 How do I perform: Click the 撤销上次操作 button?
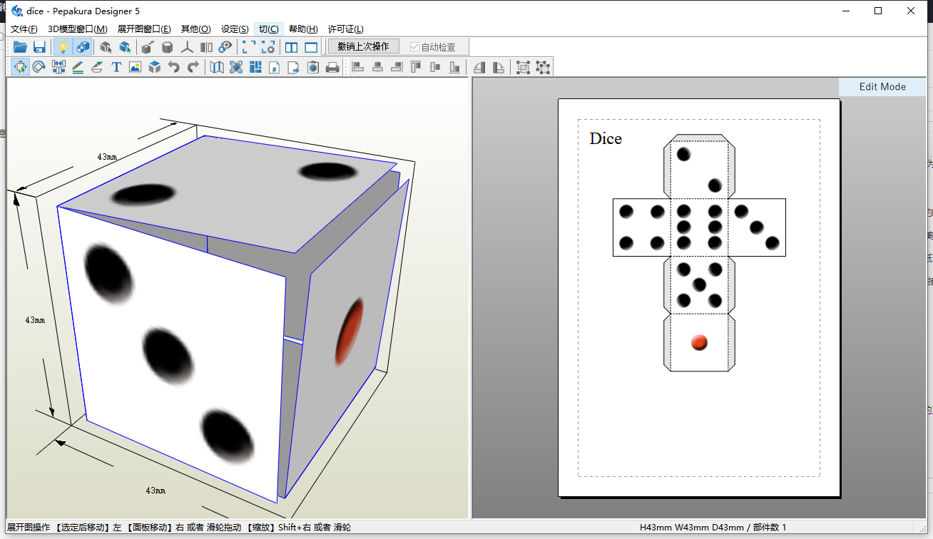[x=364, y=46]
